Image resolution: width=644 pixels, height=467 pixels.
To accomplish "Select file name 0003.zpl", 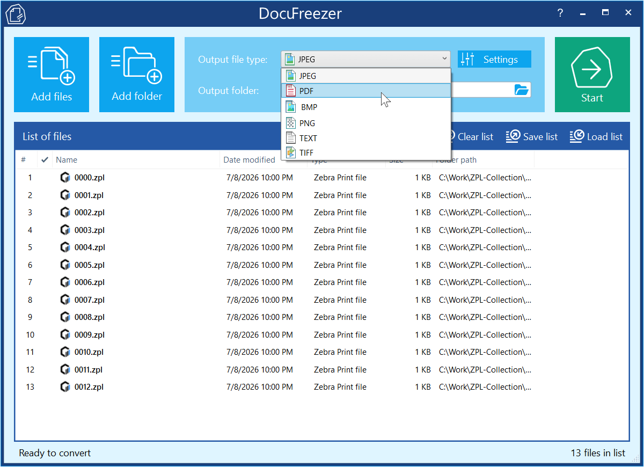I will [90, 230].
